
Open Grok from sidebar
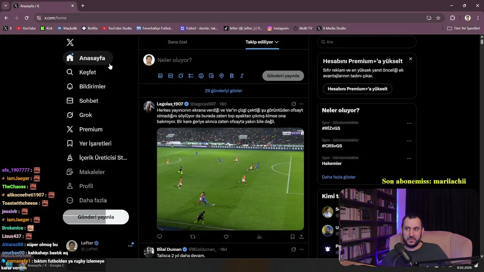point(79,115)
